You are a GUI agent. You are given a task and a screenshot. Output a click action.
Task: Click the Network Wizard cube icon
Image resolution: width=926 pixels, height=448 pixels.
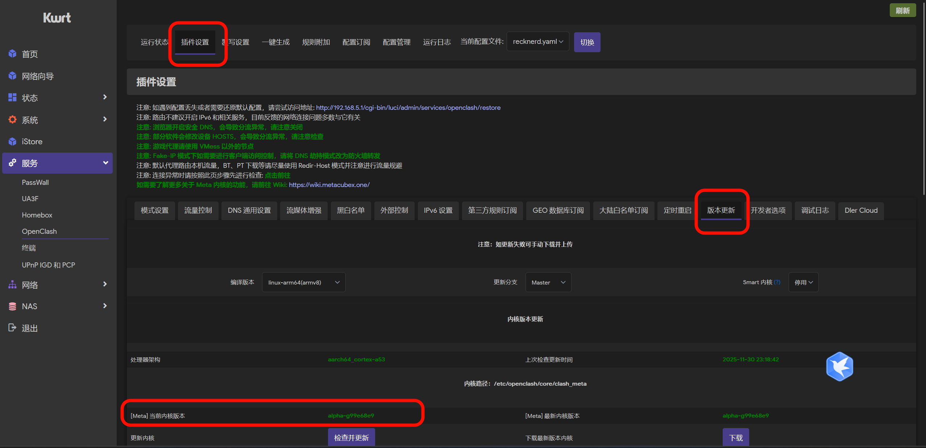[x=12, y=76]
